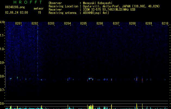
Task: Click the 1.1 kHz axis label
Action: tap(2, 35)
